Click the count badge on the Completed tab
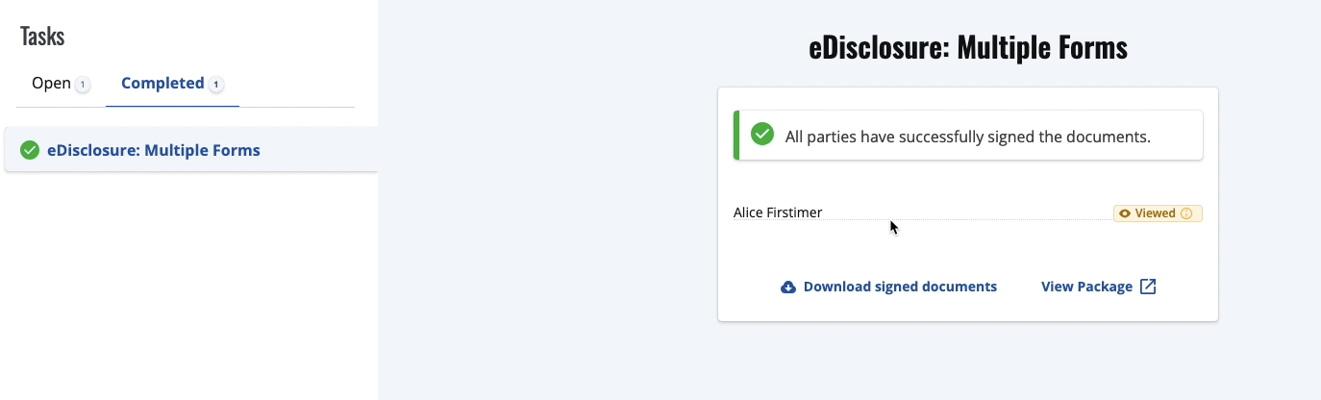The width and height of the screenshot is (1321, 400). pos(216,85)
